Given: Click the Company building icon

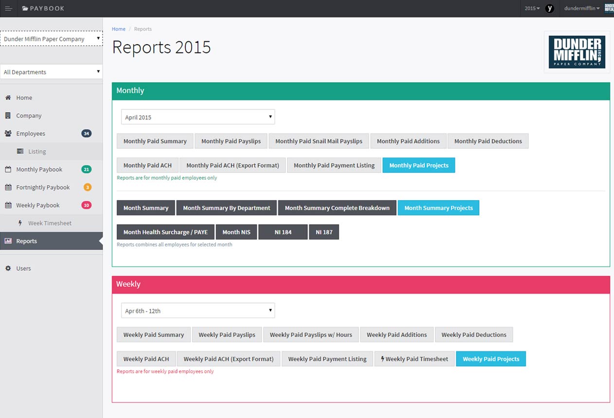Looking at the screenshot, I should pos(8,116).
